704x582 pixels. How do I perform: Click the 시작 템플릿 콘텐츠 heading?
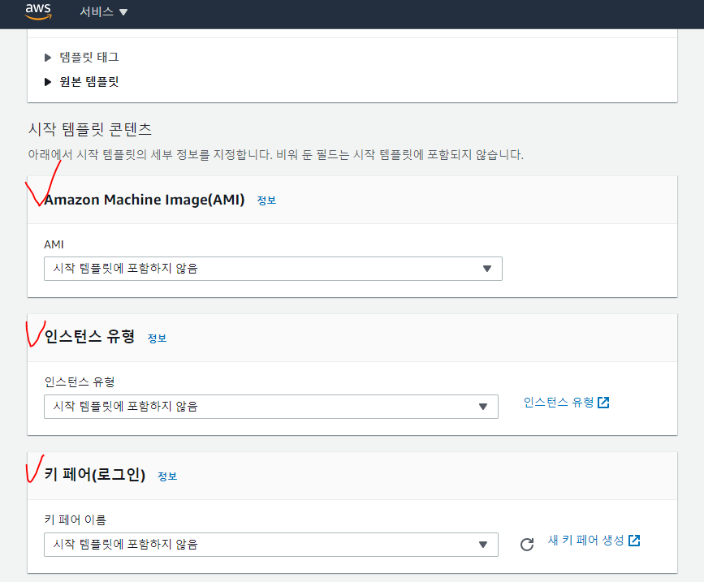(x=90, y=129)
